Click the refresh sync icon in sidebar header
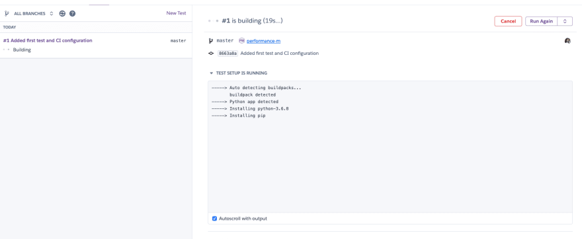This screenshot has height=239, width=582. [x=62, y=13]
